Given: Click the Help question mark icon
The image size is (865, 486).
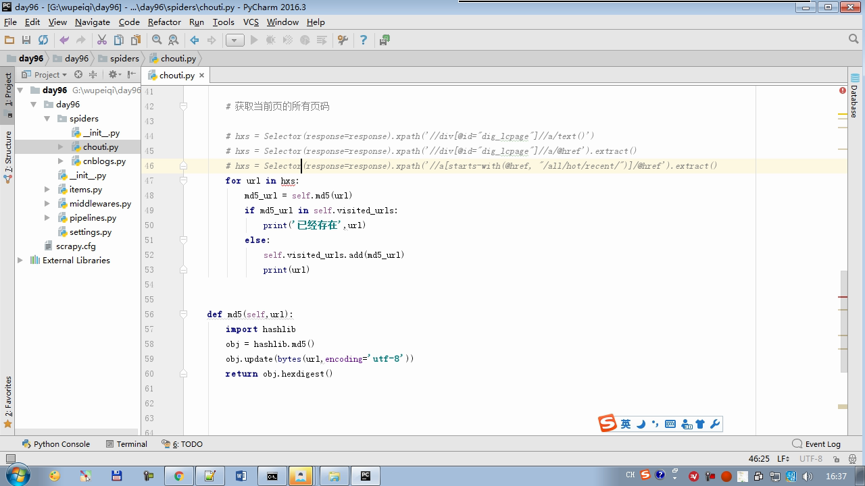Looking at the screenshot, I should point(363,40).
